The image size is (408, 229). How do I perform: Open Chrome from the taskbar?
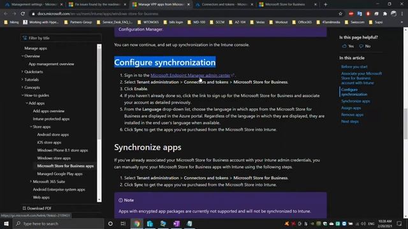point(137,223)
